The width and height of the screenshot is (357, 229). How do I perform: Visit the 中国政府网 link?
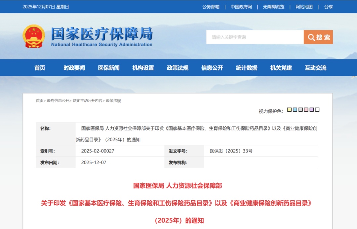click(x=242, y=6)
